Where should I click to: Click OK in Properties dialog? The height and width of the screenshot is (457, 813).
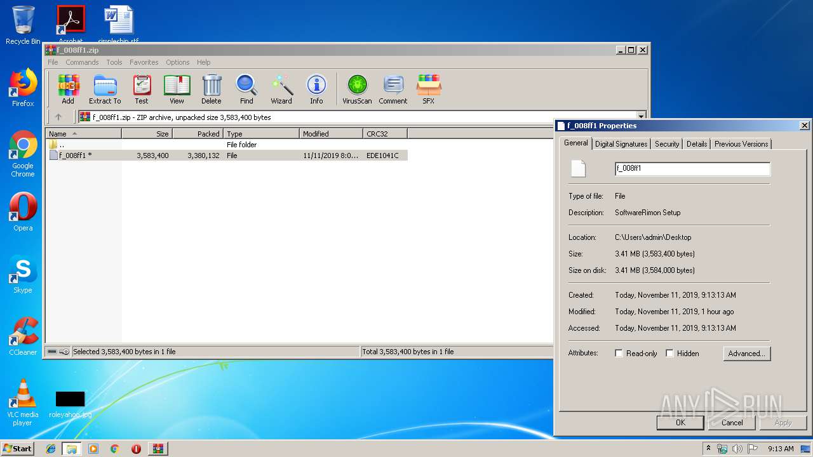point(680,422)
